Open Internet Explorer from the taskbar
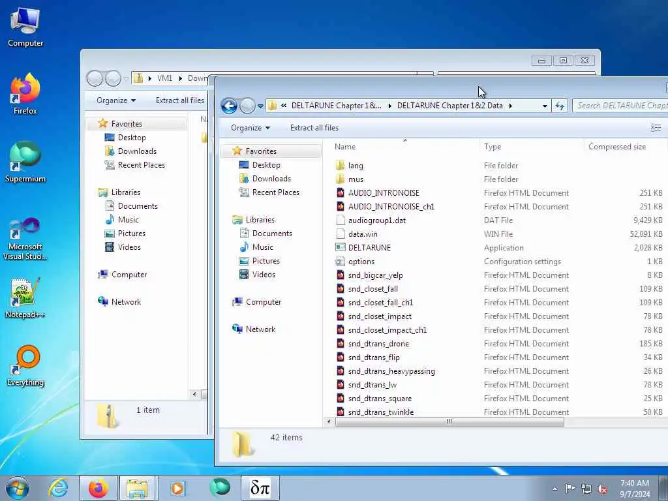This screenshot has height=501, width=668. point(58,488)
